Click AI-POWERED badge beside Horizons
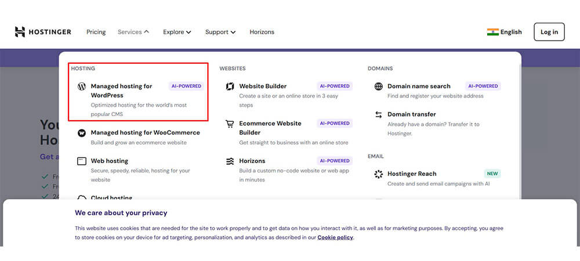This screenshot has height=261, width=580. coord(335,161)
